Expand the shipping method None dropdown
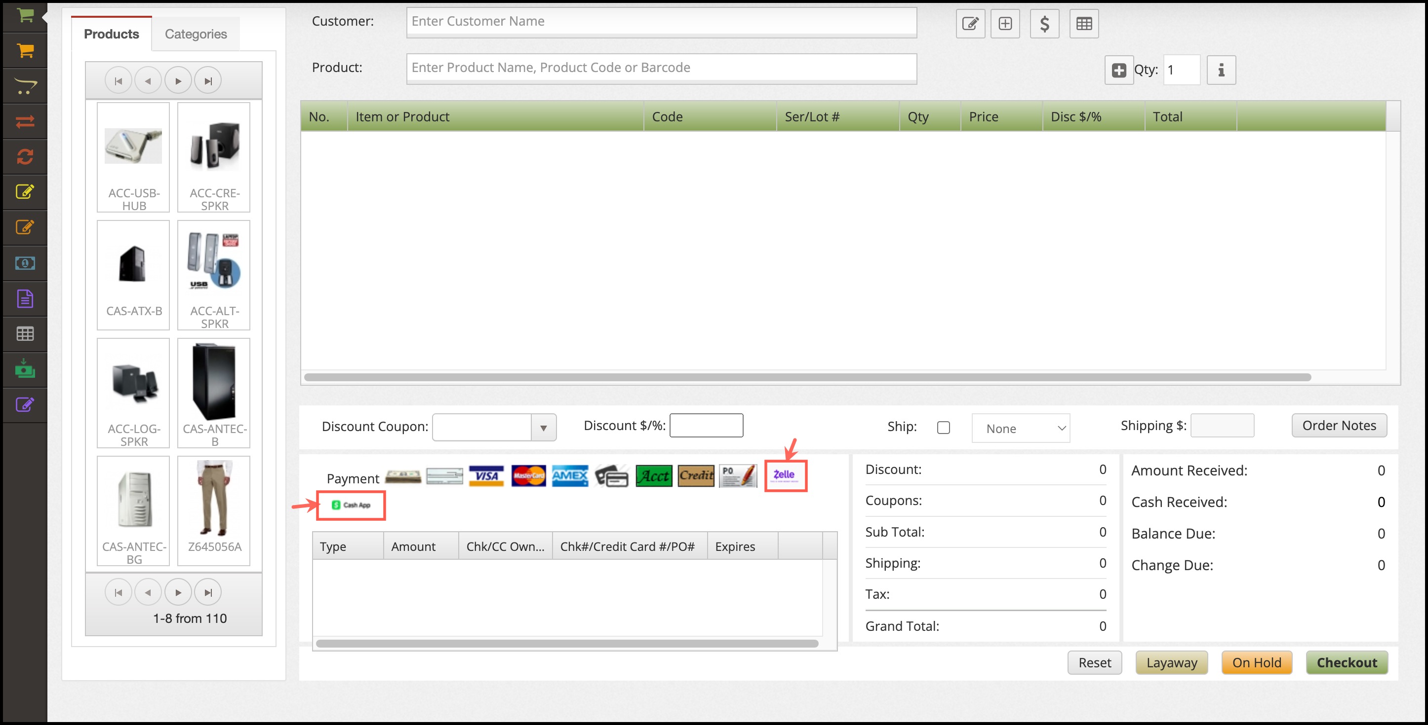This screenshot has width=1428, height=725. point(1020,428)
